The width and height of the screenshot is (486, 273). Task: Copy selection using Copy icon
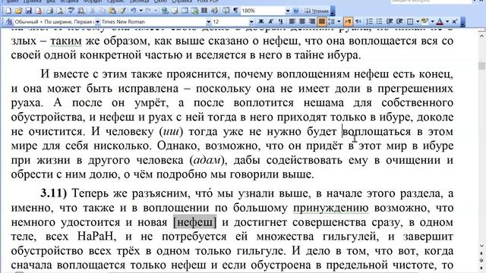coord(102,11)
